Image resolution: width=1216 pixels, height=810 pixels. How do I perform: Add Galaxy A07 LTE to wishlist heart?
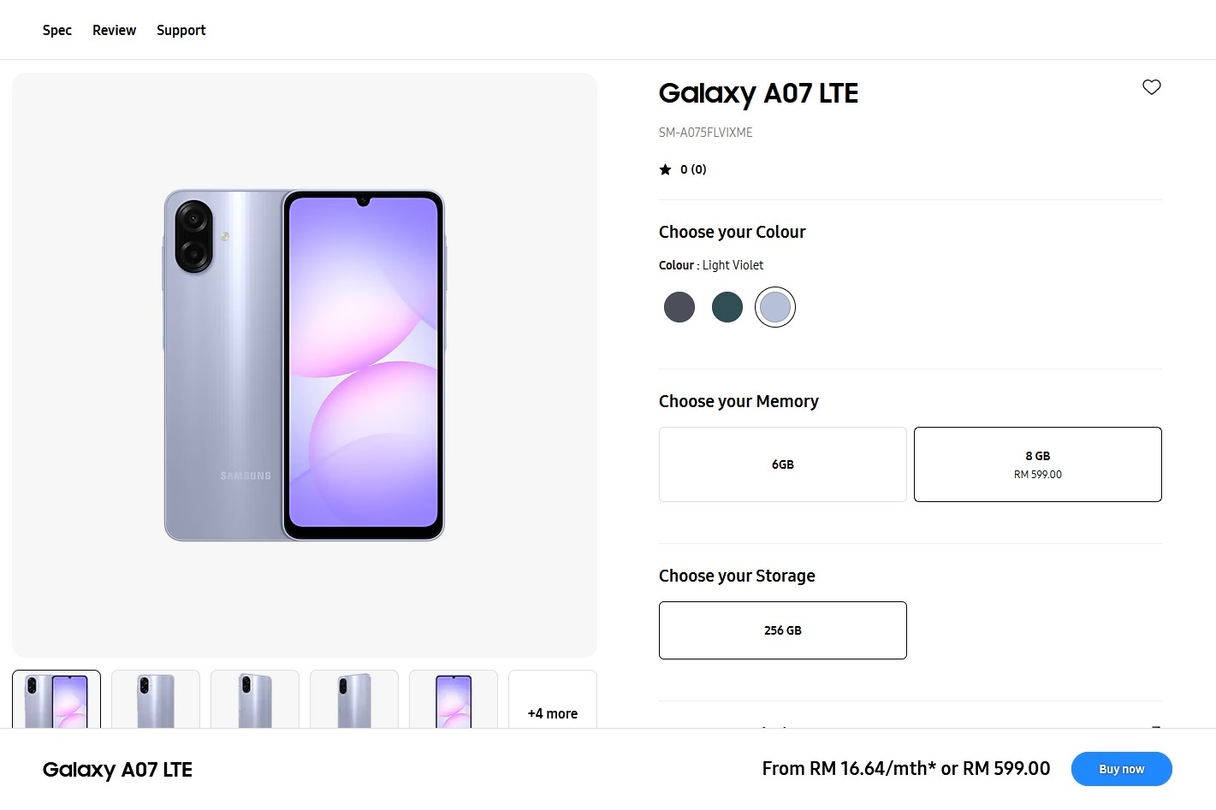tap(1151, 87)
